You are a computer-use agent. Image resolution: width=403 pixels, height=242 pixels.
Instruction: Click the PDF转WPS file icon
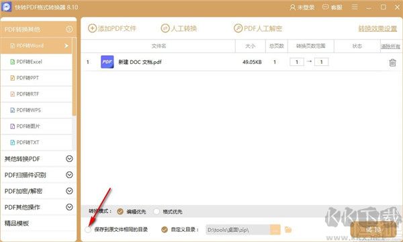click(12, 110)
